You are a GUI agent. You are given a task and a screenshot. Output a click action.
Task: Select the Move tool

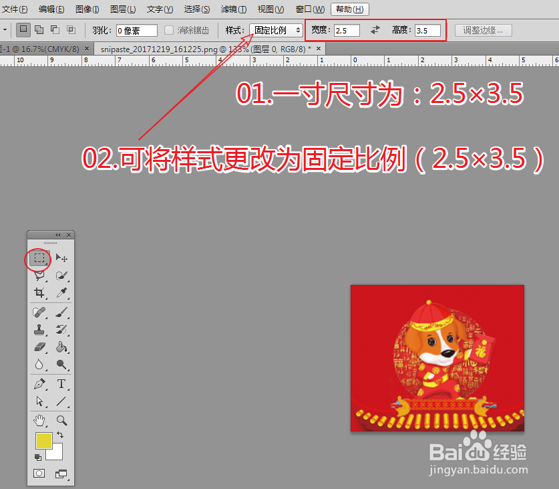click(x=61, y=258)
